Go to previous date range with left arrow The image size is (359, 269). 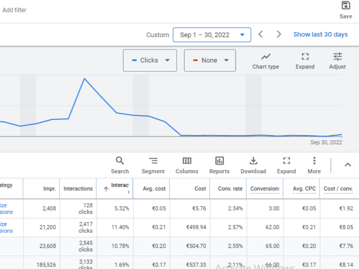[261, 34]
